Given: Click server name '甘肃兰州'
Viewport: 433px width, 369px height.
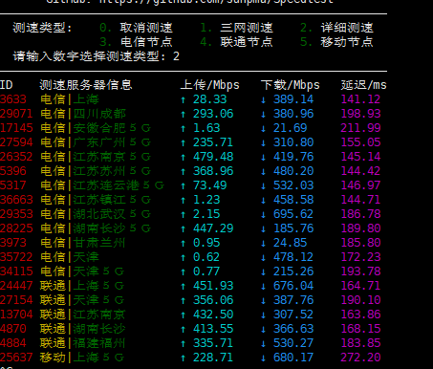Looking at the screenshot, I should (99, 243).
